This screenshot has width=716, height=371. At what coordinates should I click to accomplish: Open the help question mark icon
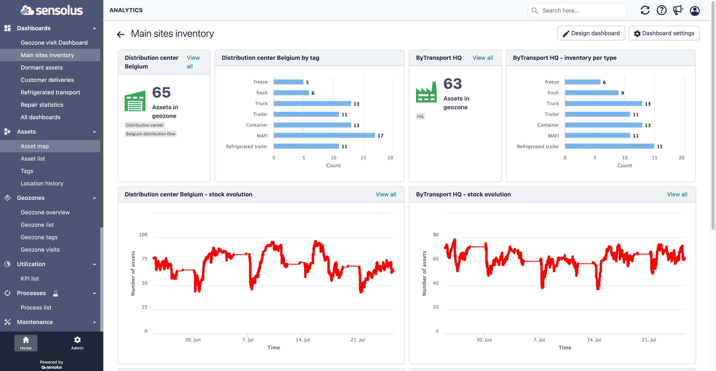pos(661,10)
